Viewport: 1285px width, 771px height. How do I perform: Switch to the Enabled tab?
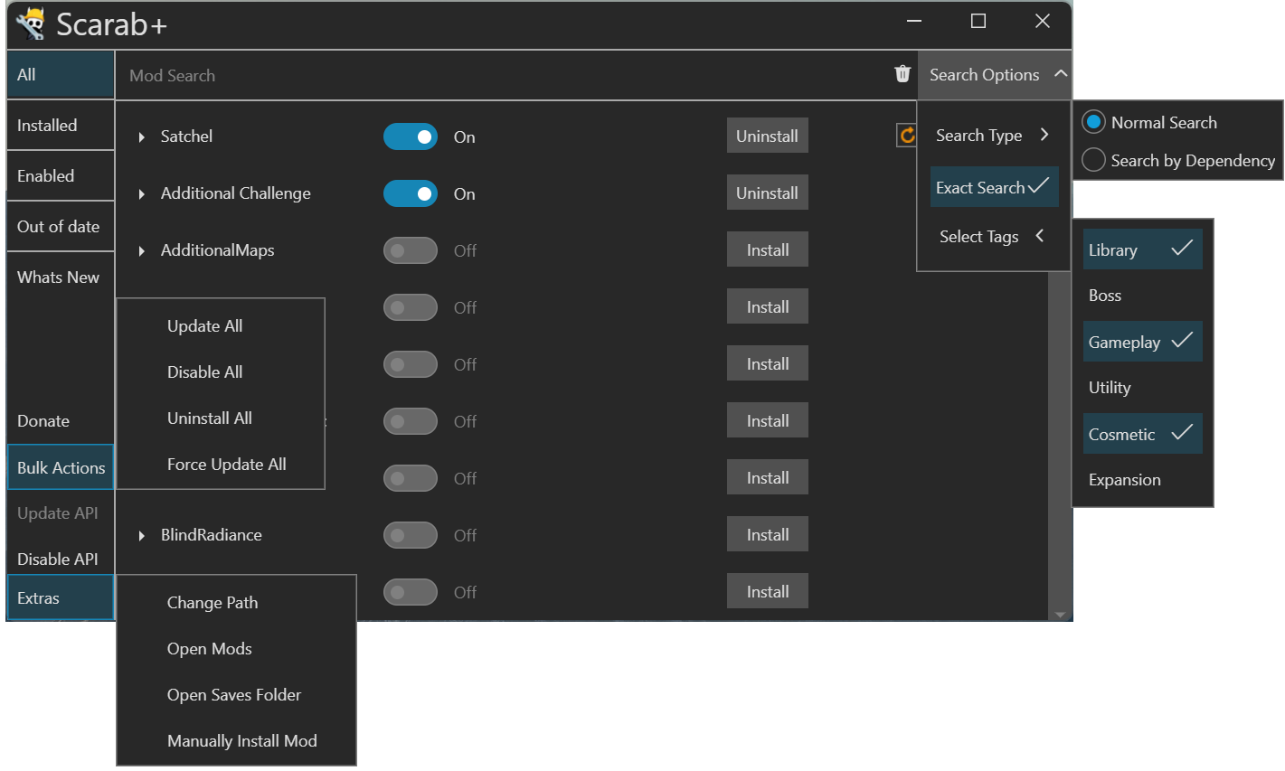coord(61,176)
